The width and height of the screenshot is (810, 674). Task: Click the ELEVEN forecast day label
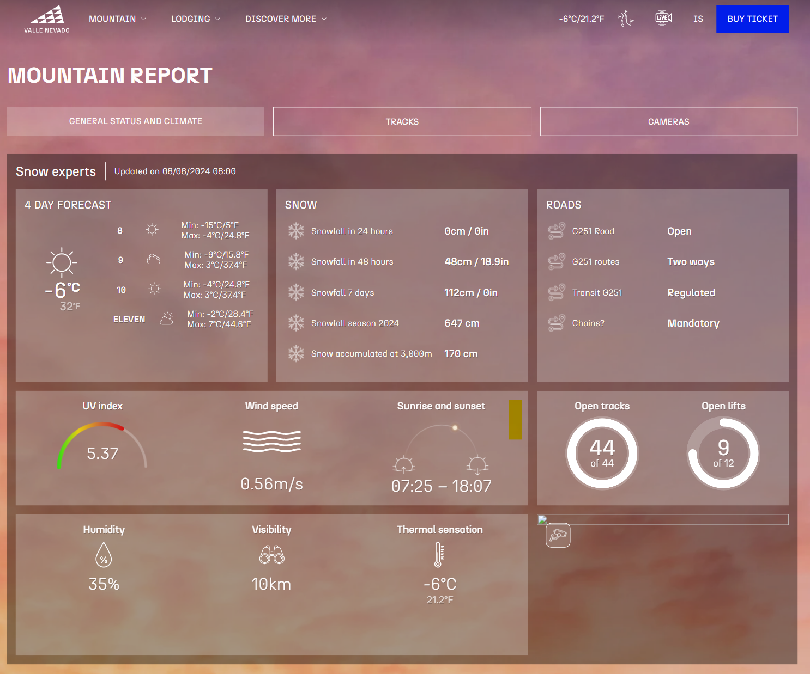coord(129,319)
